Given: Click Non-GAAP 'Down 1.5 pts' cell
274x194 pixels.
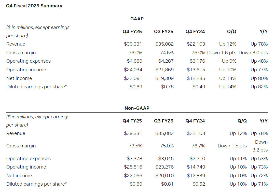Looking at the screenshot, I should [x=232, y=146].
